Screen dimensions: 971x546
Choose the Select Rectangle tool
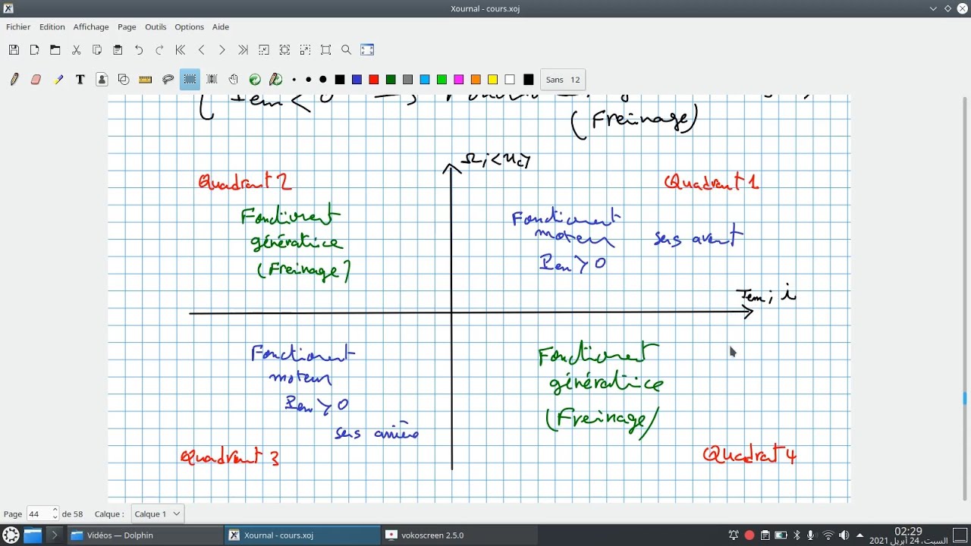(190, 80)
